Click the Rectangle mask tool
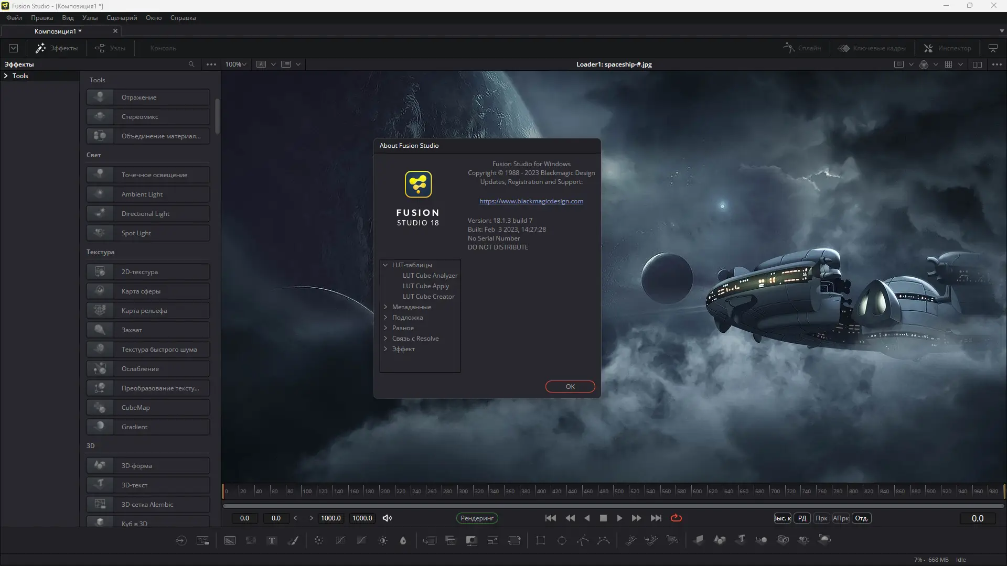The image size is (1007, 566). 541,540
